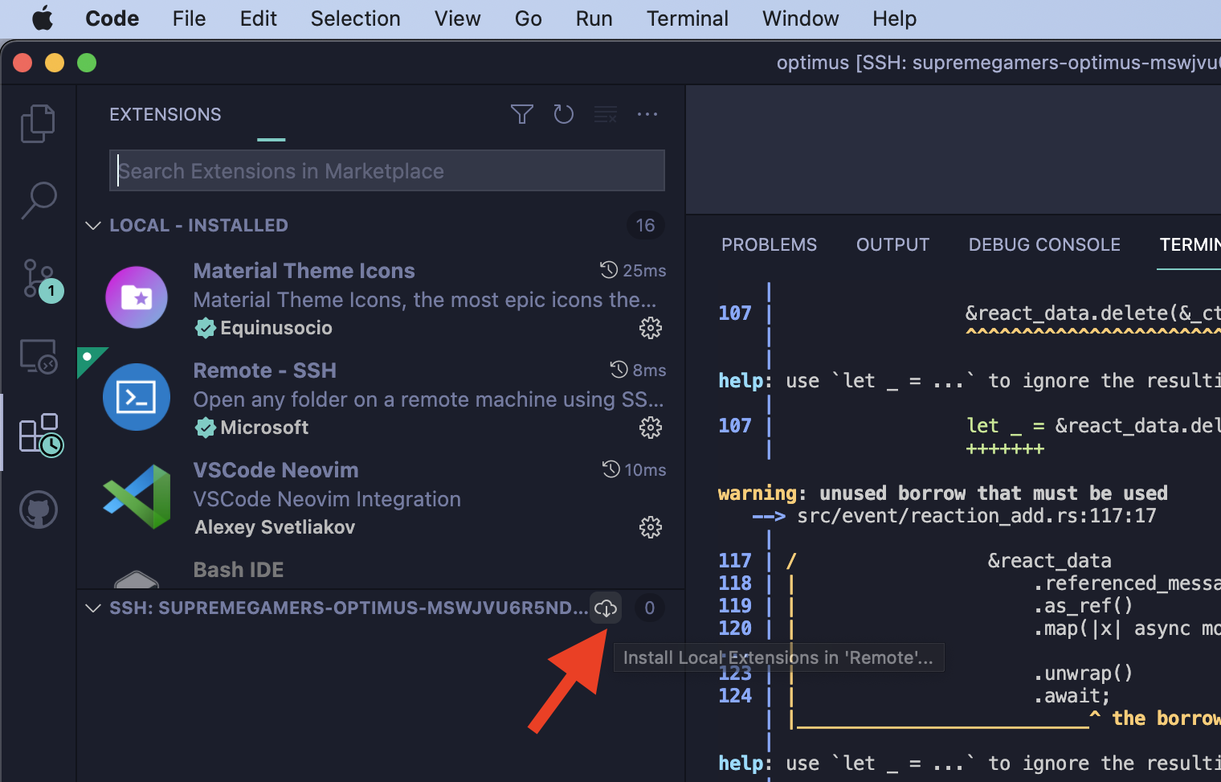Click the window title optimus SSH text
The width and height of the screenshot is (1221, 782).
click(998, 63)
